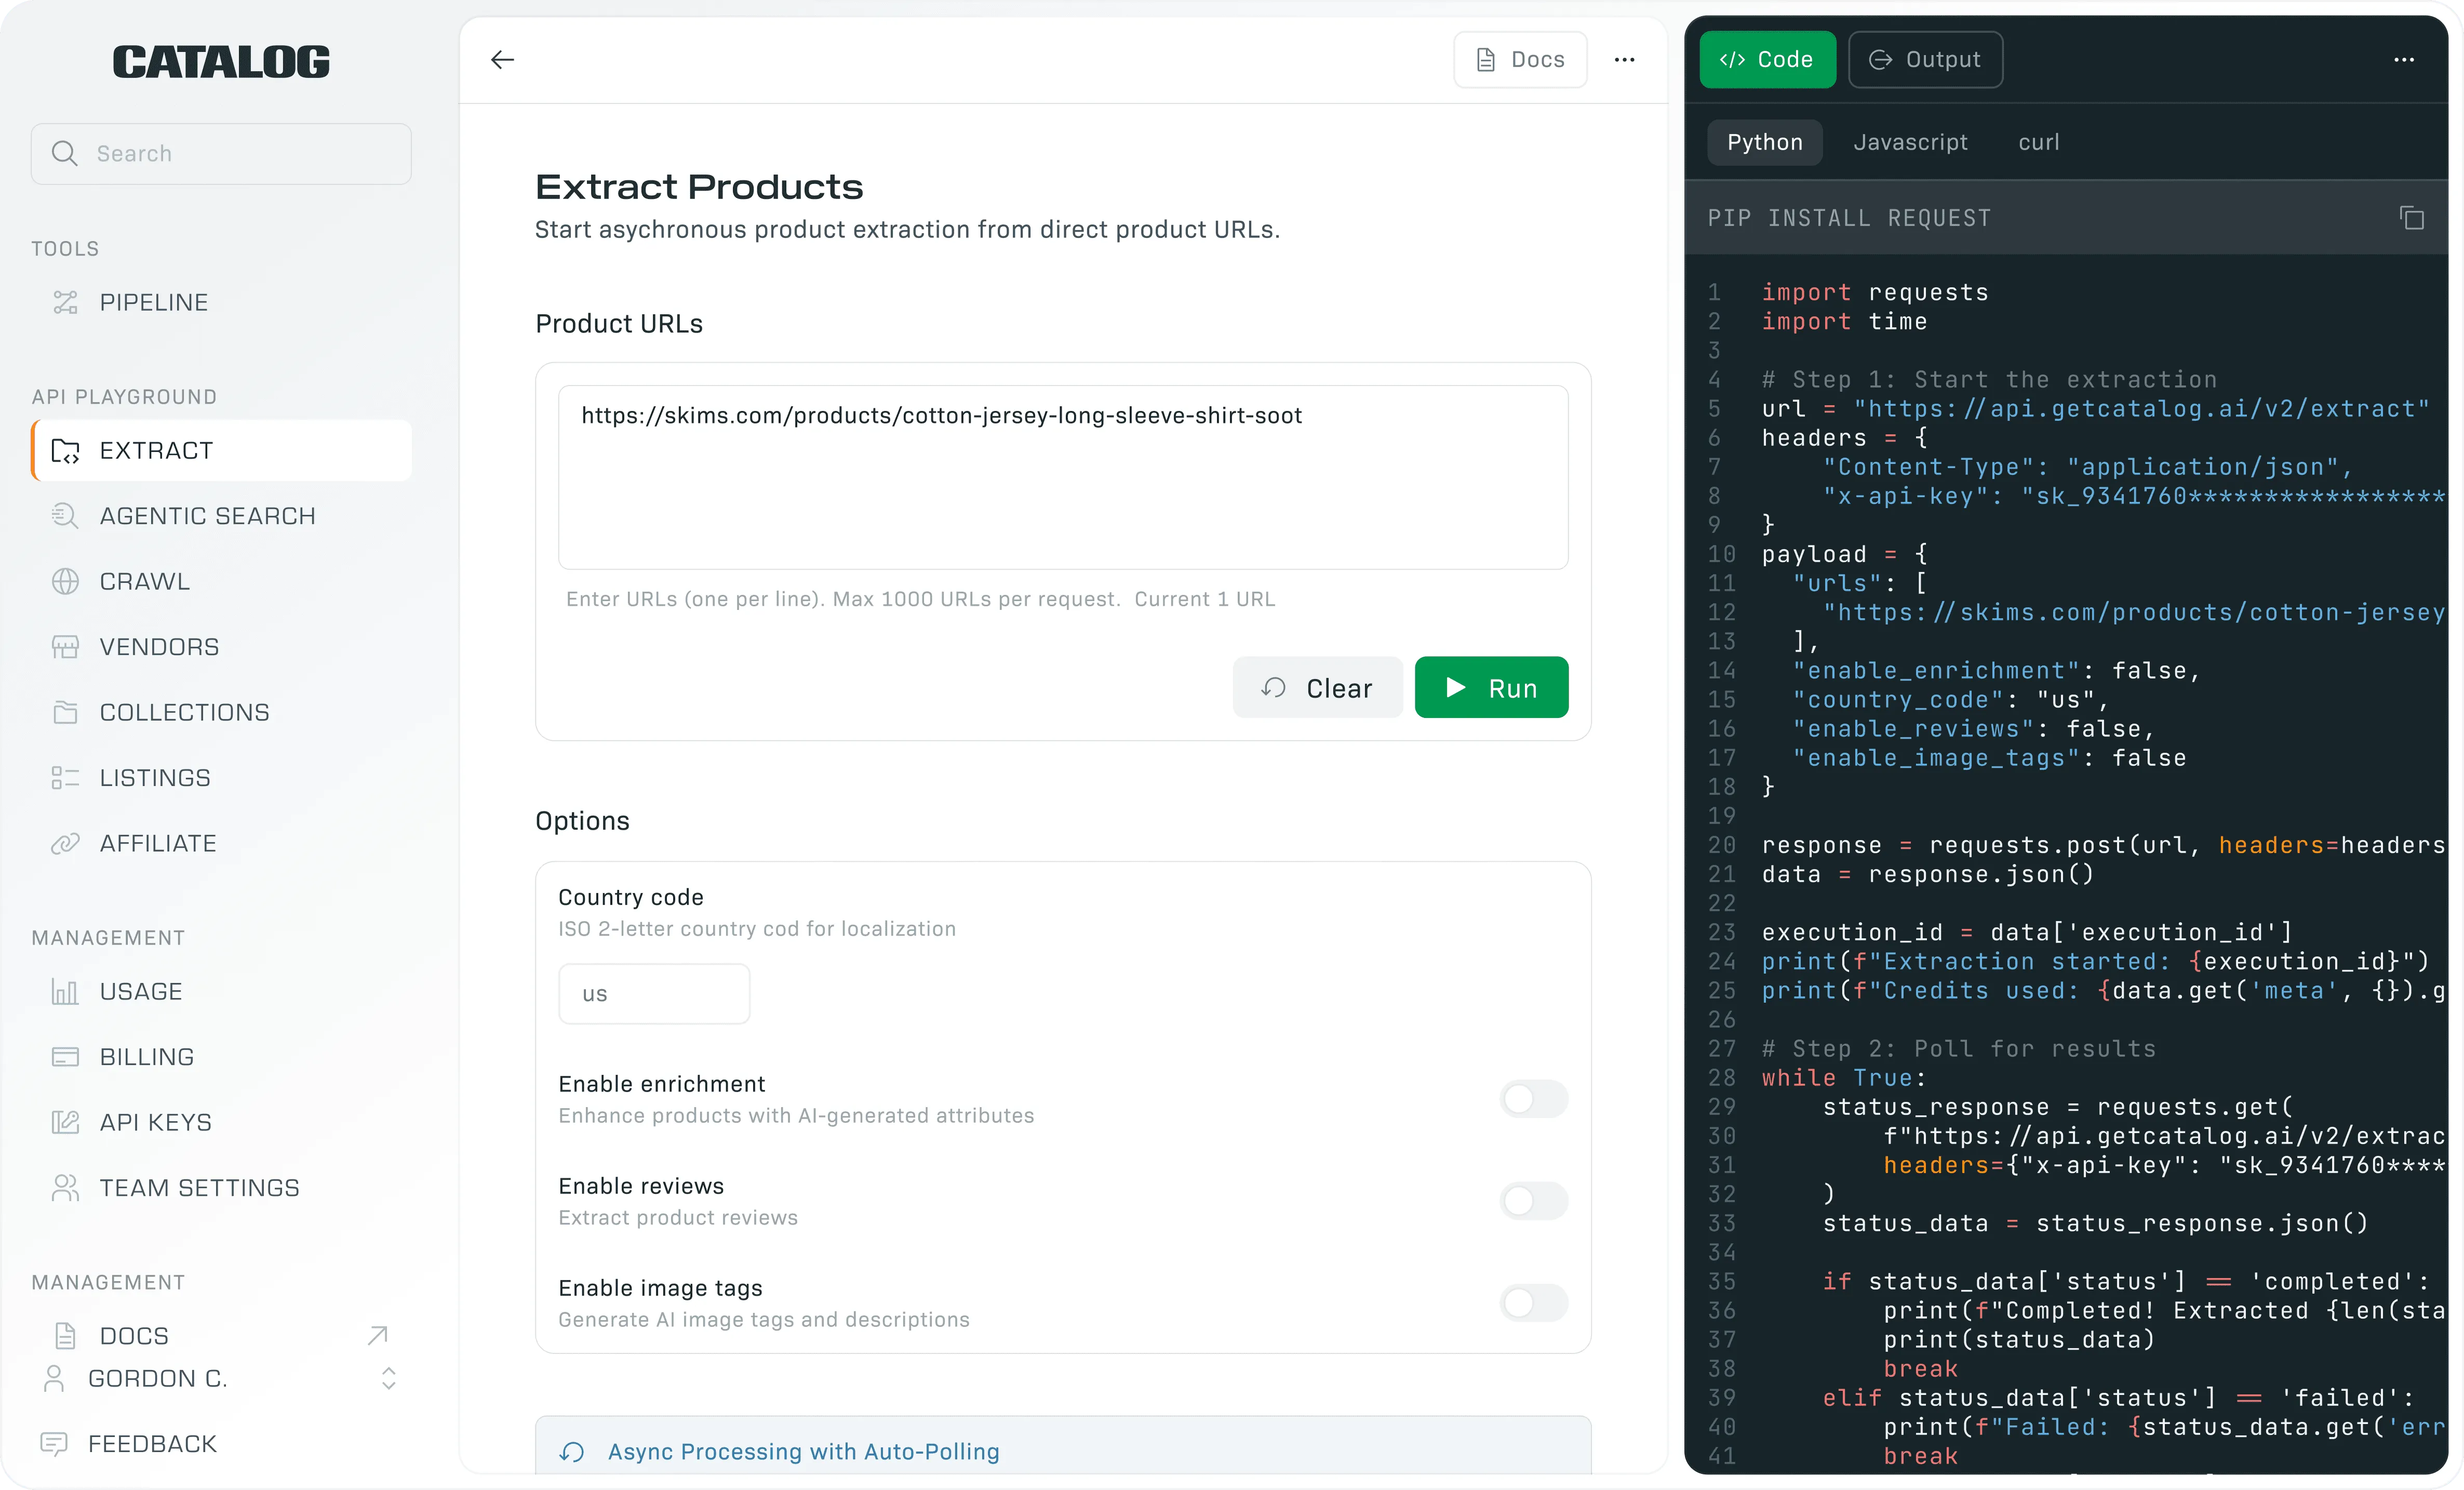Viewport: 2464px width, 1490px height.
Task: Go to the Crawl playground
Action: click(144, 581)
